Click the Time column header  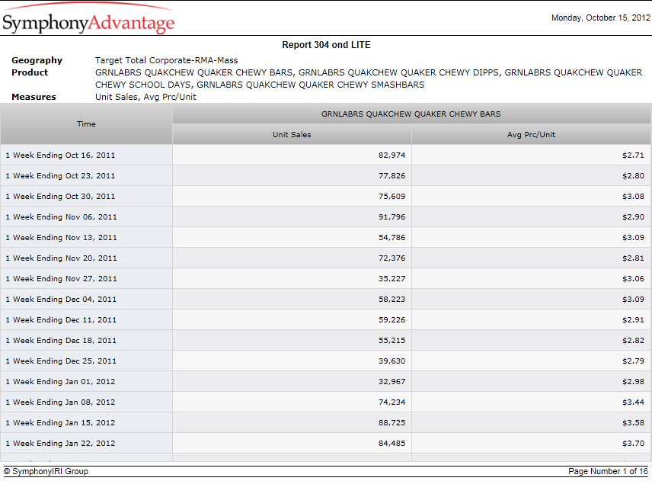[87, 124]
